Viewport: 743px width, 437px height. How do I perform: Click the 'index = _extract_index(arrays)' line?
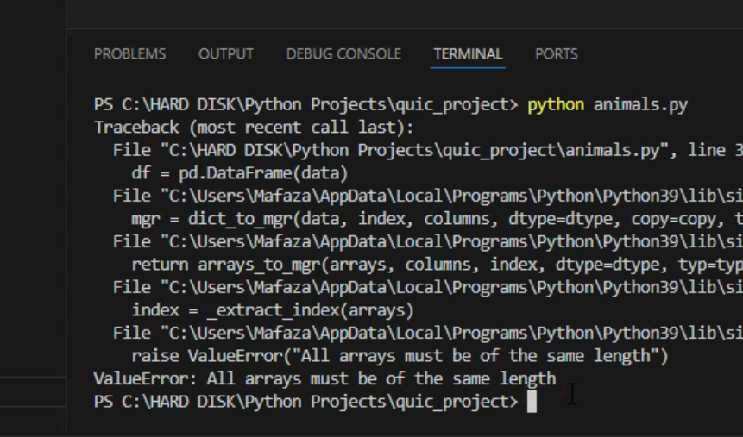click(273, 310)
